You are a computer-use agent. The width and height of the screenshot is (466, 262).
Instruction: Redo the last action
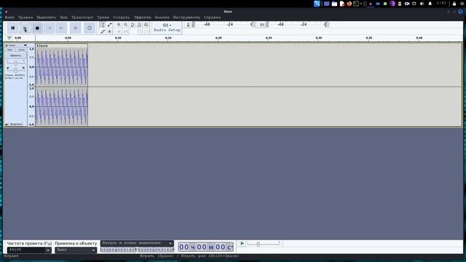(x=146, y=31)
